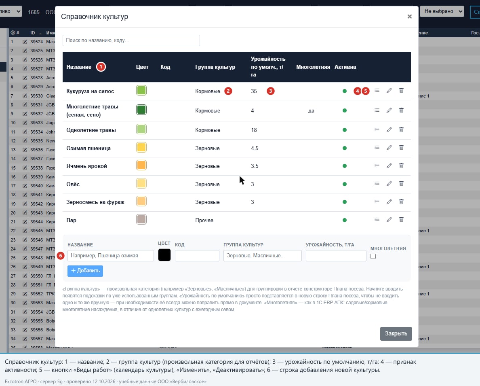Click the Группа культур column header
Image resolution: width=480 pixels, height=386 pixels.
point(215,67)
